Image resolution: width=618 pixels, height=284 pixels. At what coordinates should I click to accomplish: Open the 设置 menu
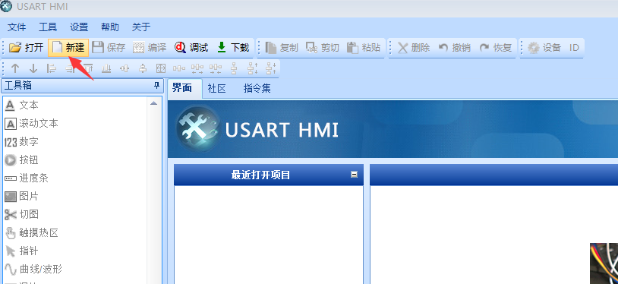(79, 27)
